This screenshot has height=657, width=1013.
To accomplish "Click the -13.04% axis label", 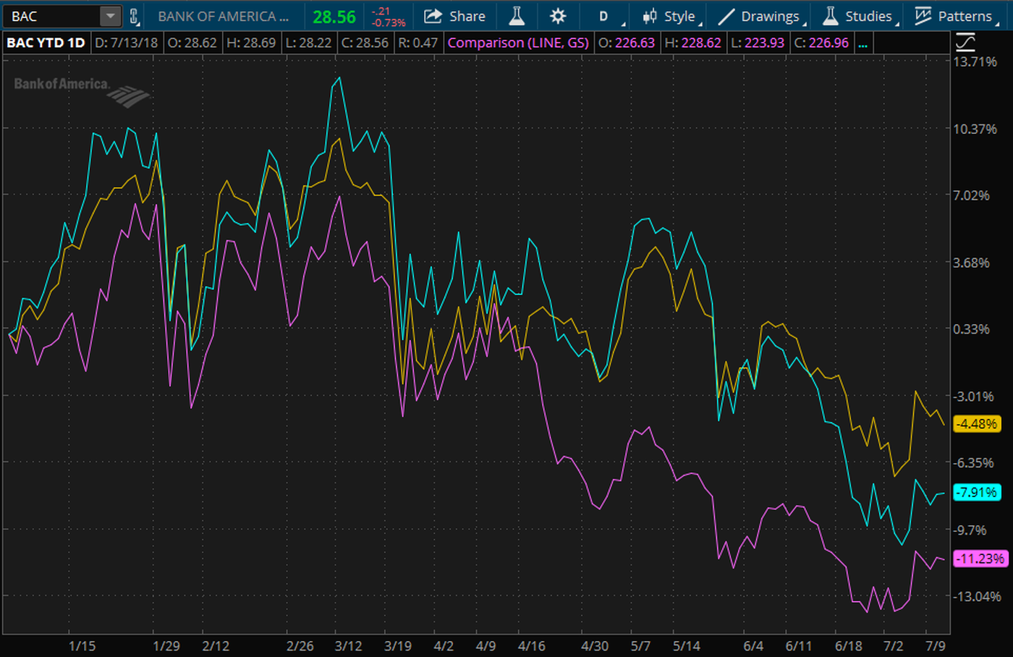I will [x=977, y=597].
